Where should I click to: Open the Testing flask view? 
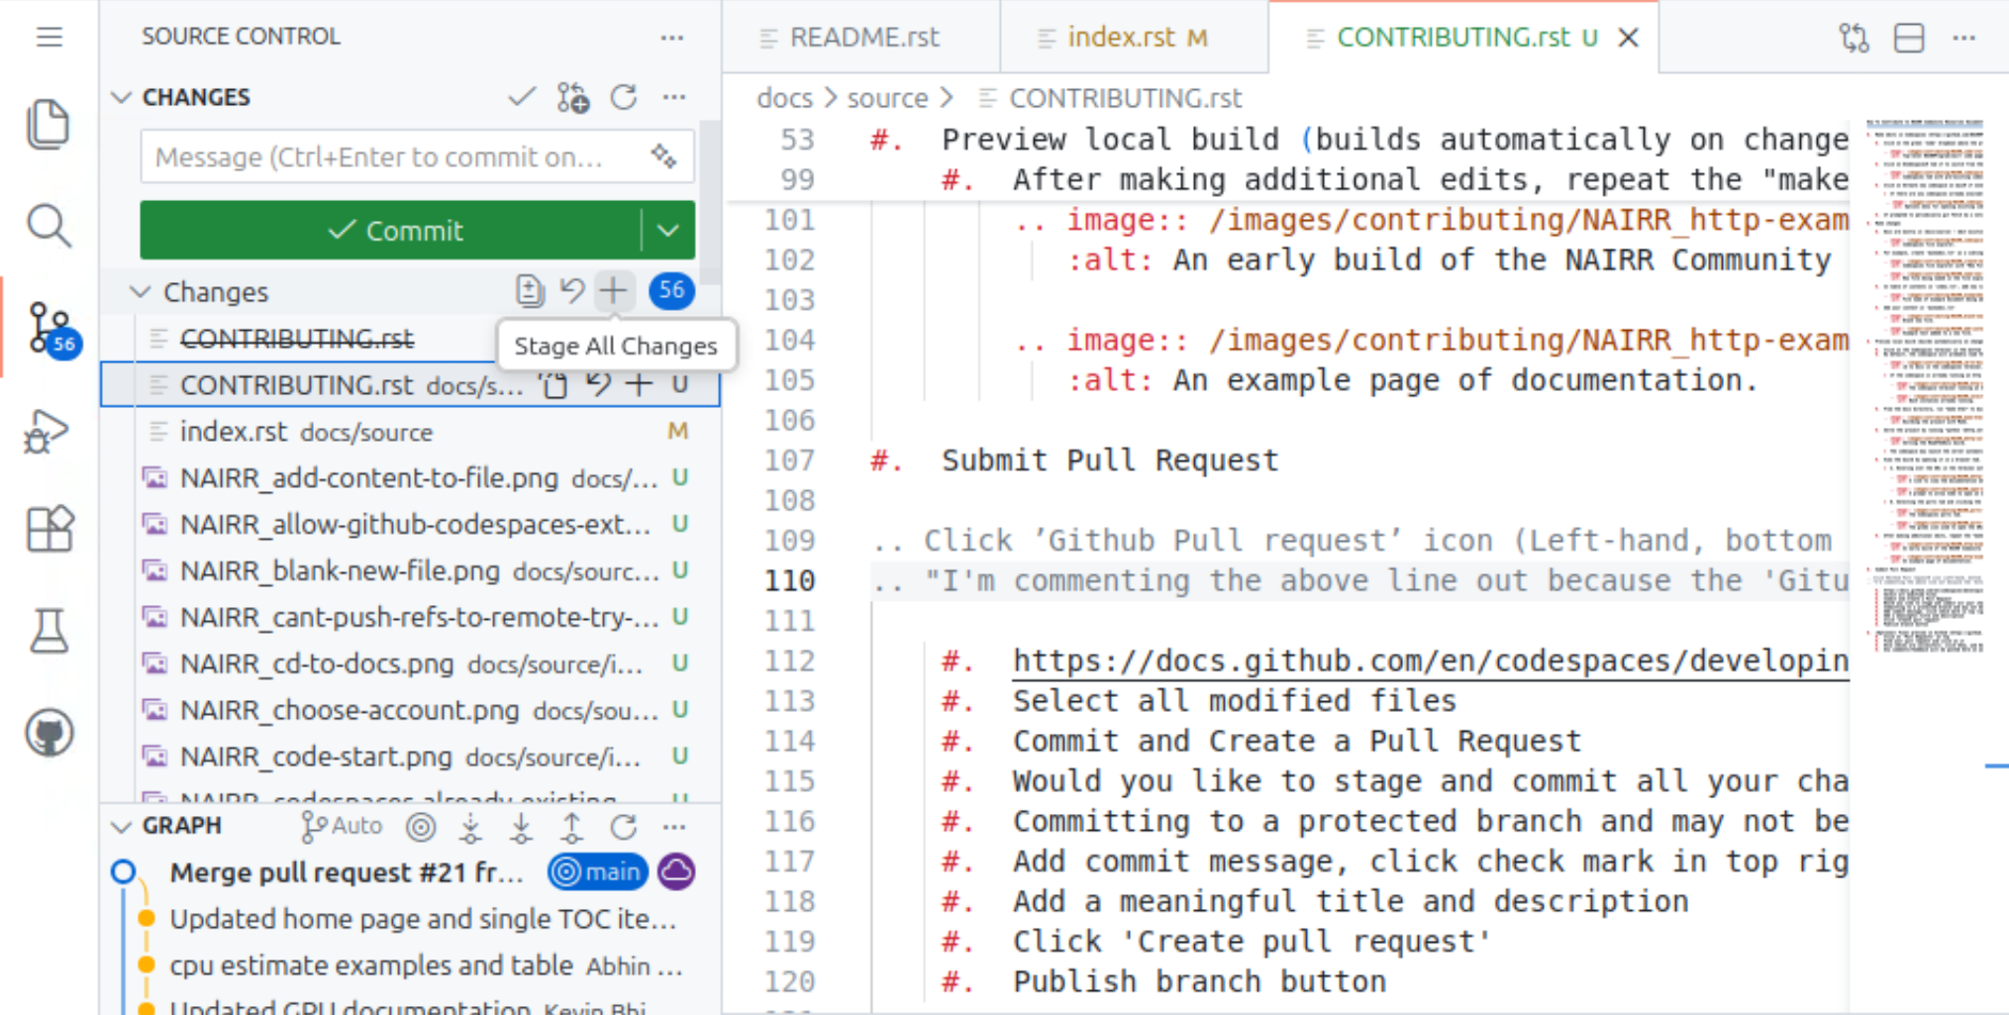49,631
